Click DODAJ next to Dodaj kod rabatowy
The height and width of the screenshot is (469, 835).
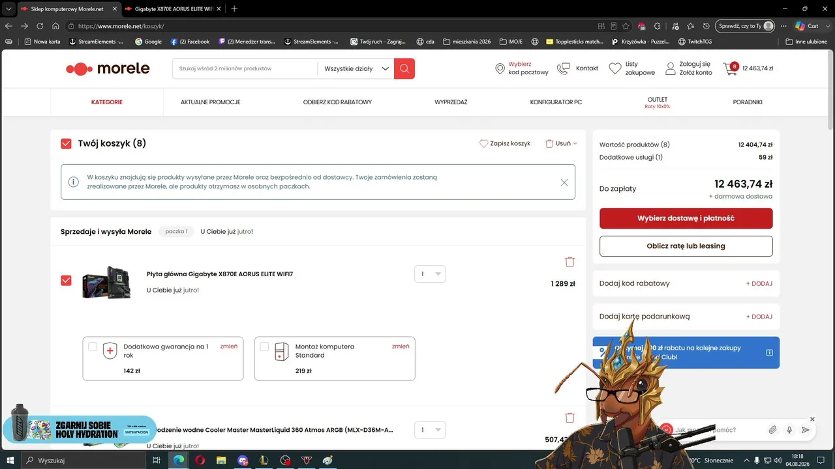point(759,284)
